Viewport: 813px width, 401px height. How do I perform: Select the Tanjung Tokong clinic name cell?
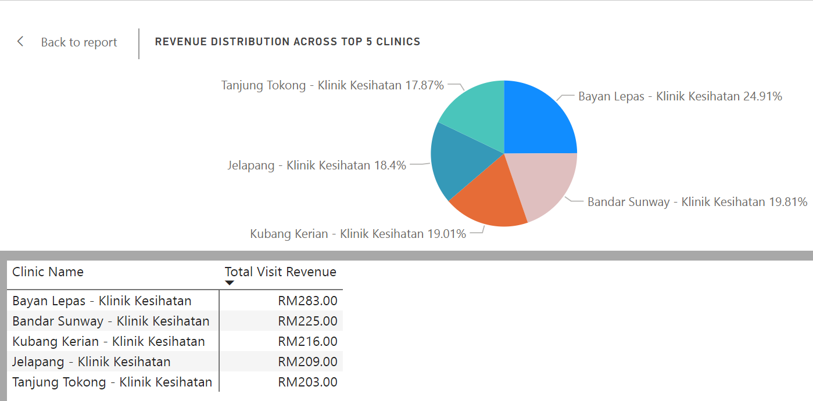click(112, 382)
